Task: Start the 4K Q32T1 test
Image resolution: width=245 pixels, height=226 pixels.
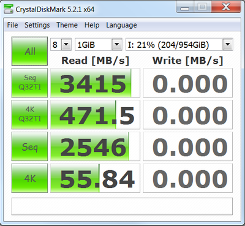Action: pos(29,115)
